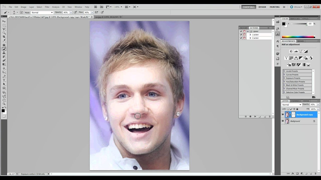Screen dimensions: 321x180
Task: Click the Play selection button in Actions
Action: tap(255, 116)
